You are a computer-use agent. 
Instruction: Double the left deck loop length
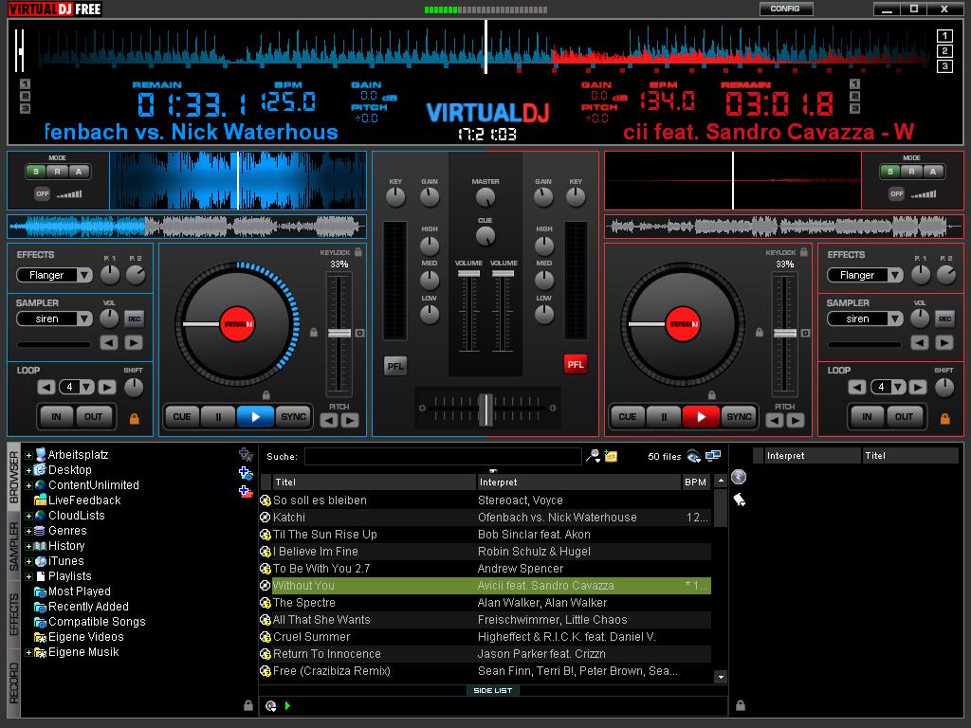pos(107,388)
